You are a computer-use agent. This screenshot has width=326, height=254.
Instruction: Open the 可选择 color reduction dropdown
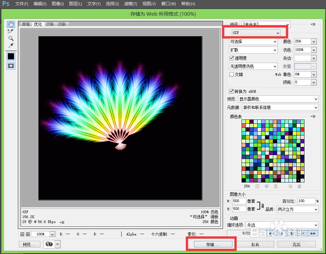click(253, 42)
